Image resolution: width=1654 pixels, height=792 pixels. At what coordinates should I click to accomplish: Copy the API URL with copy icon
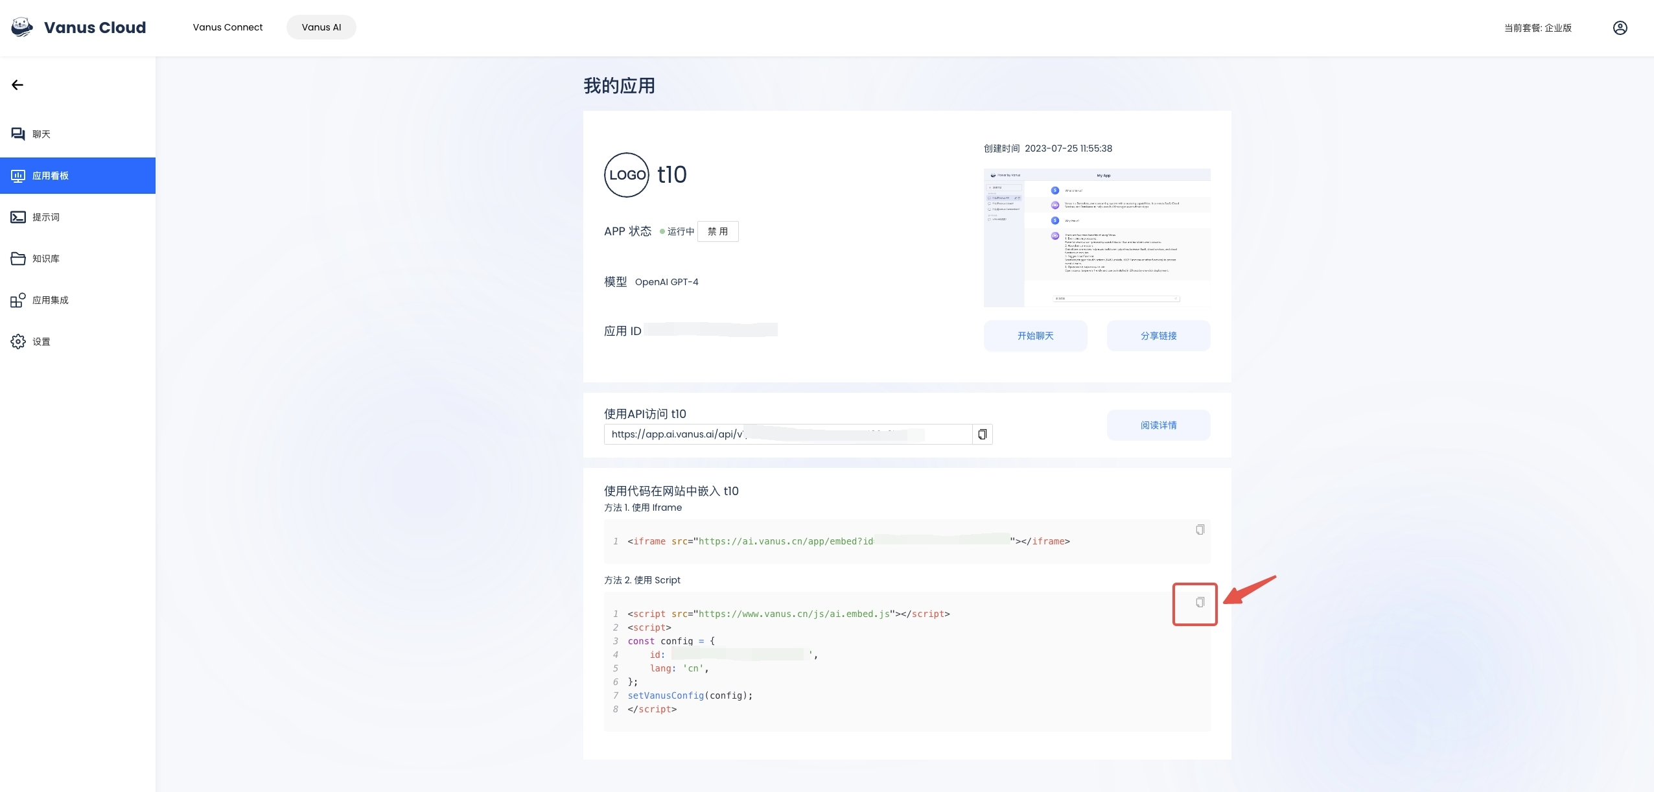pos(983,434)
